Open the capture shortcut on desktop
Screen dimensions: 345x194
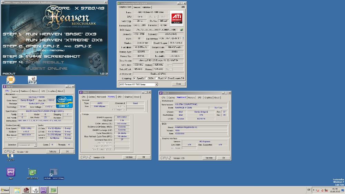click(x=54, y=172)
